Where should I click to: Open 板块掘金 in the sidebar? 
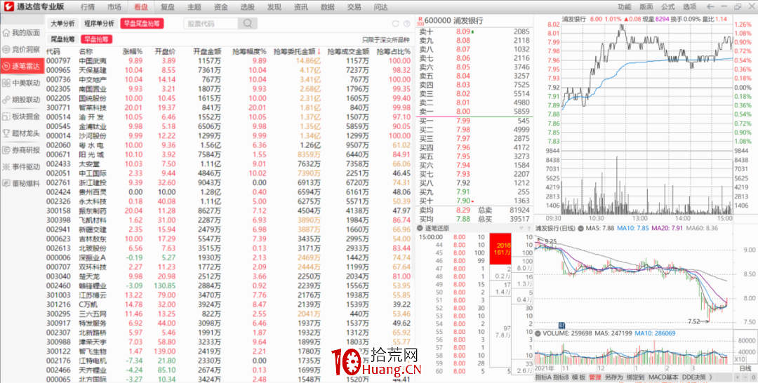(x=22, y=116)
